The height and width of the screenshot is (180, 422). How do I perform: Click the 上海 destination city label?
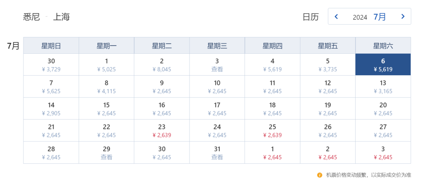coord(62,17)
